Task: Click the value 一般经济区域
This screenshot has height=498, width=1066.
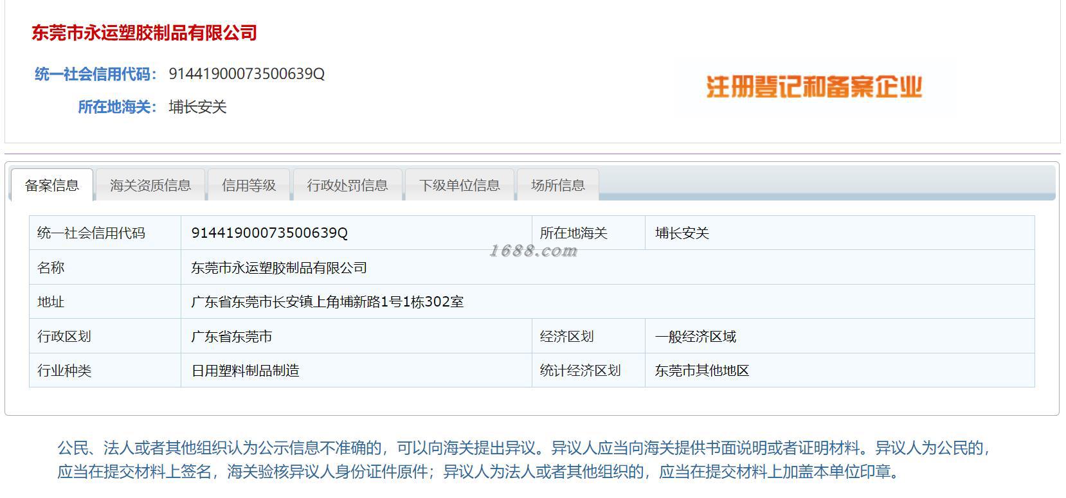Action: (696, 336)
